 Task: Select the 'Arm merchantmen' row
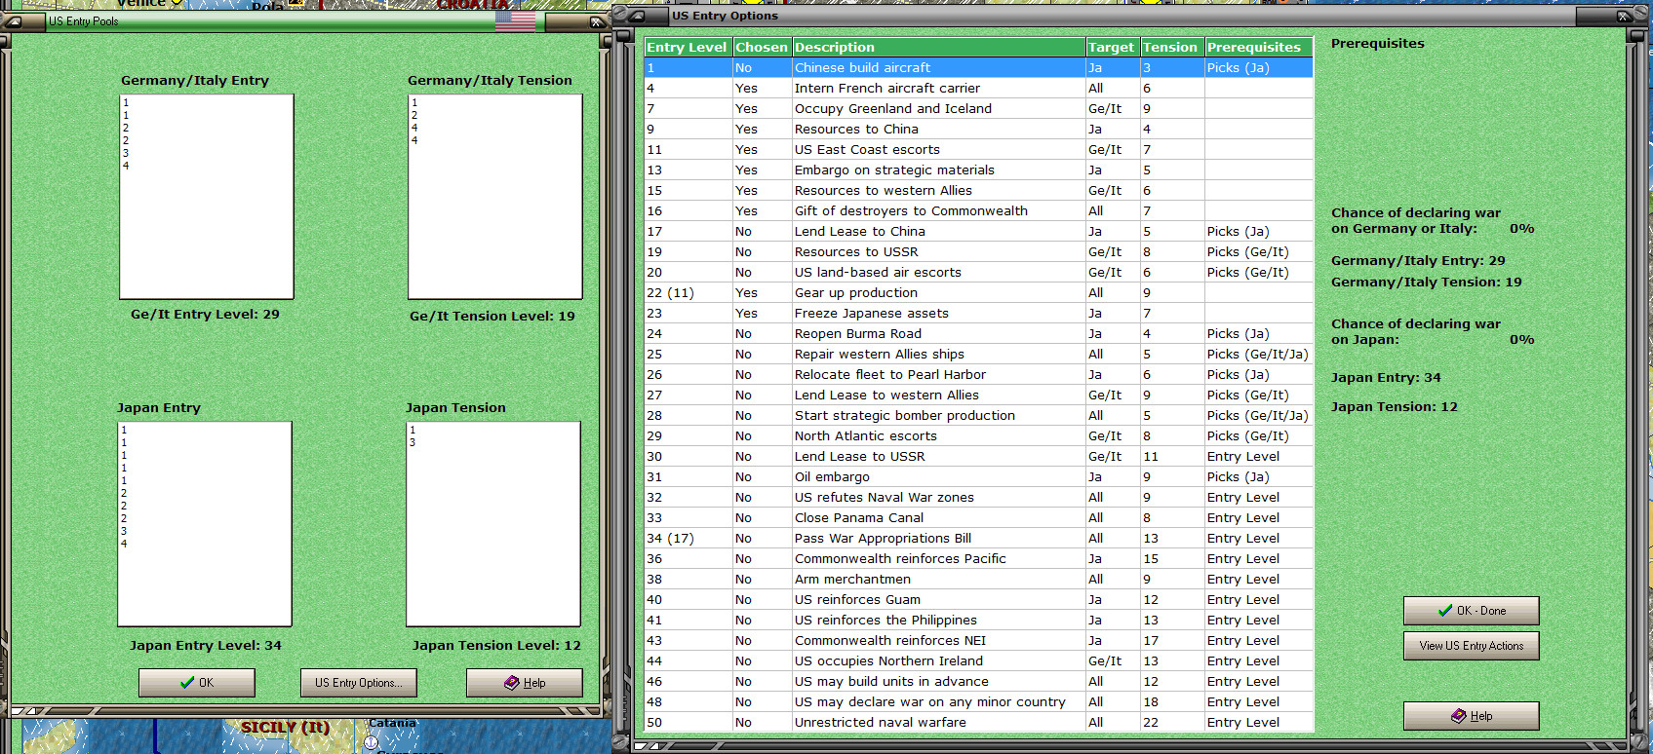(x=979, y=580)
